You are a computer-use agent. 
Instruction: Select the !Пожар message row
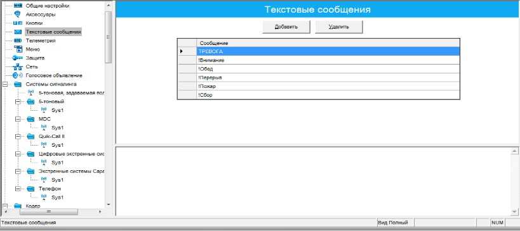pos(328,86)
